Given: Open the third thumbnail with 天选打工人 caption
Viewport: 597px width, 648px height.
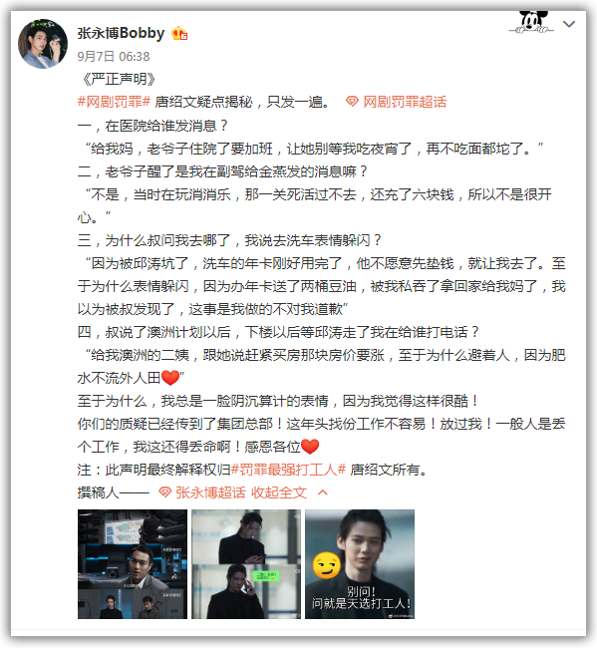Looking at the screenshot, I should click(x=360, y=564).
